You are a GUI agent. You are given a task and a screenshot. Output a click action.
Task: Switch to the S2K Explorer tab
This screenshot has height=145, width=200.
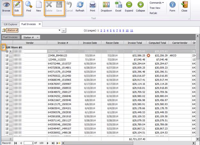pyautogui.click(x=10, y=24)
